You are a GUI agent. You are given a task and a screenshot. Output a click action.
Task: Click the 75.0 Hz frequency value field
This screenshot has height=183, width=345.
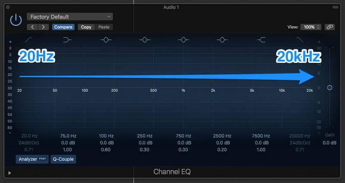click(x=68, y=136)
